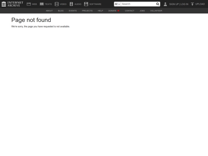Go to the Volunteer page
This screenshot has width=208, height=156.
tap(156, 11)
